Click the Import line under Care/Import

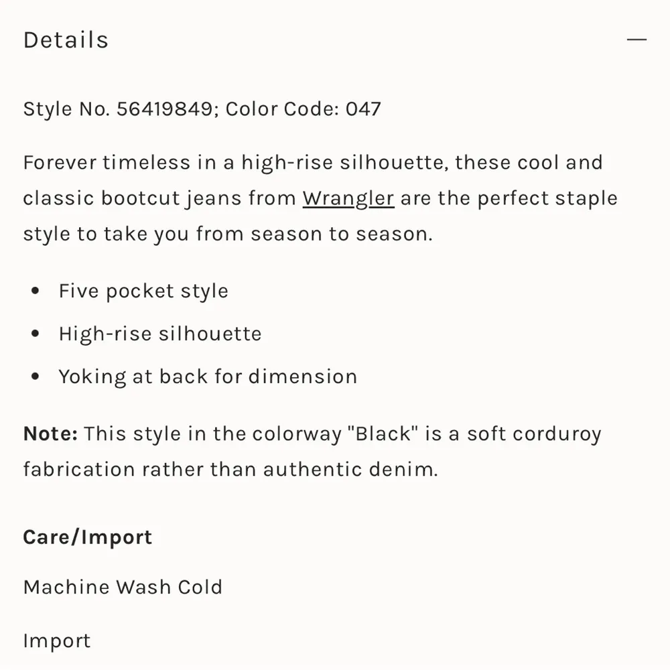pyautogui.click(x=57, y=641)
